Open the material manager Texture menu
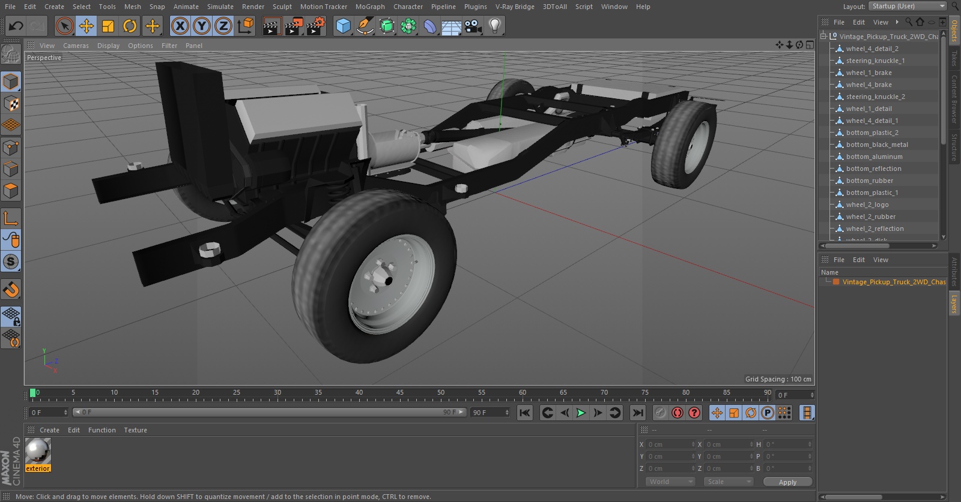The height and width of the screenshot is (502, 961). click(135, 430)
